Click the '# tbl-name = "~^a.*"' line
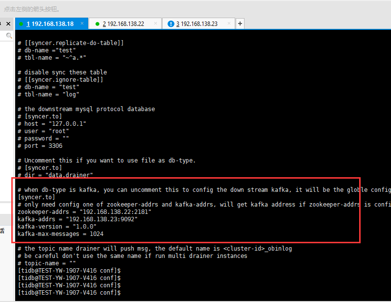The height and width of the screenshot is (302, 391). click(x=52, y=58)
